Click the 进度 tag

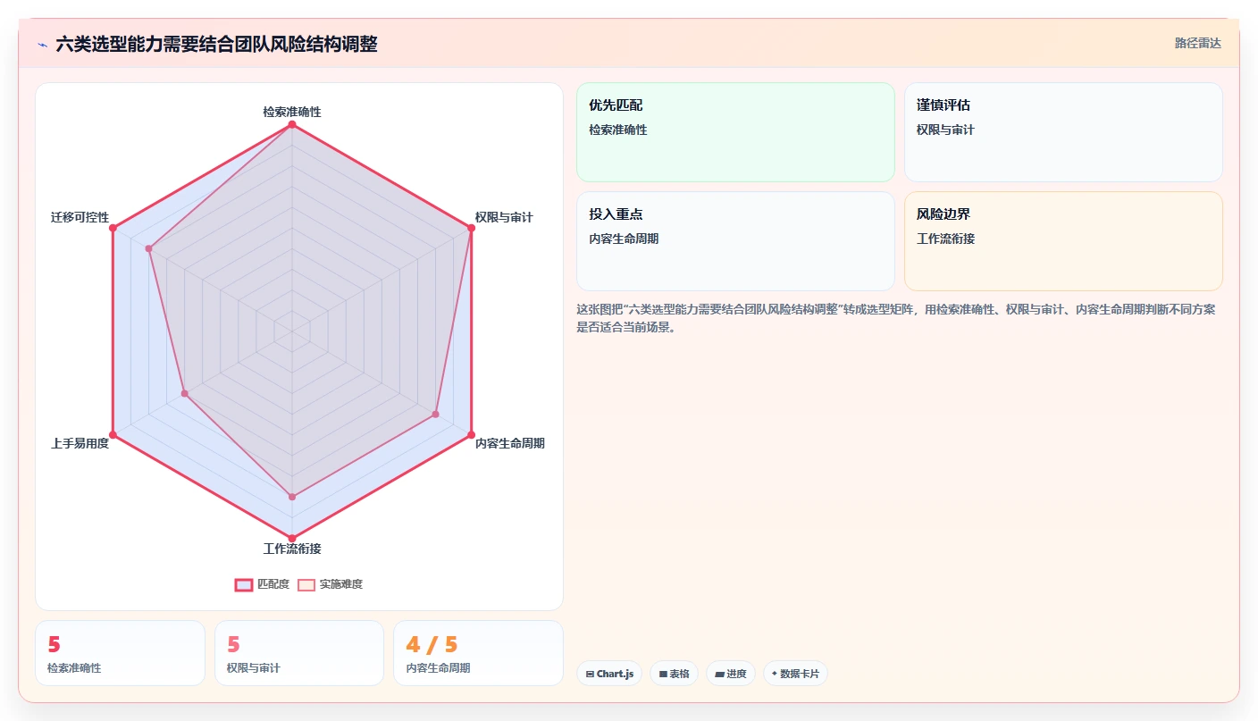[x=731, y=674]
